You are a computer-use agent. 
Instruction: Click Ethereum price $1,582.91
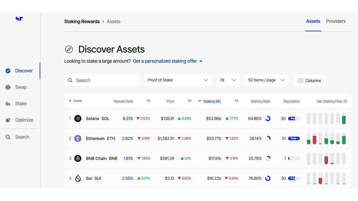(x=166, y=138)
